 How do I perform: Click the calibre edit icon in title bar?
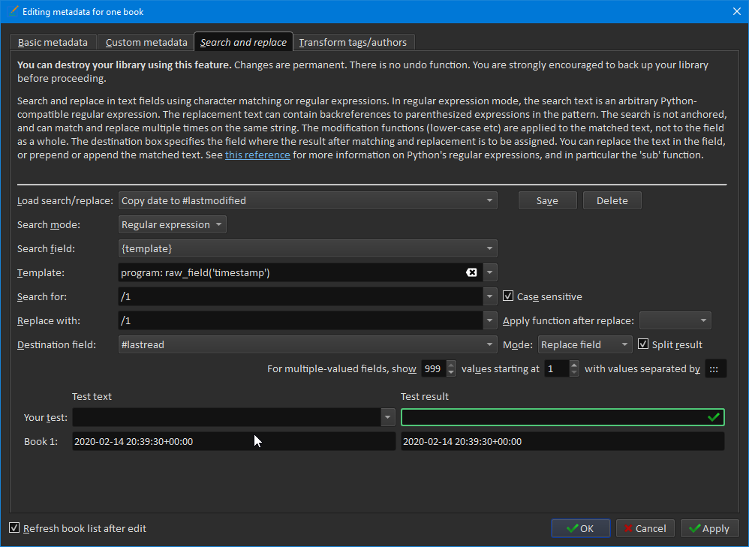click(11, 11)
